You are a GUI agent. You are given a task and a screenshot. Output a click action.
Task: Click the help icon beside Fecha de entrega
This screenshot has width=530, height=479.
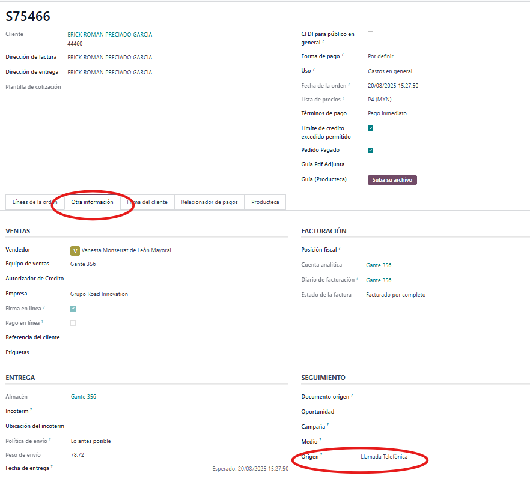[x=52, y=466]
